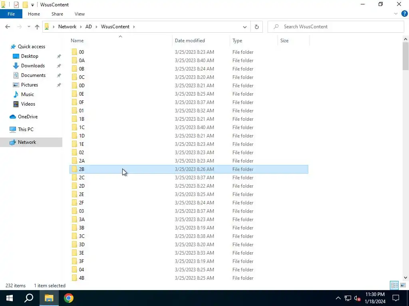This screenshot has height=306, width=409.
Task: Click the New folder quick access icon
Action: point(25,5)
